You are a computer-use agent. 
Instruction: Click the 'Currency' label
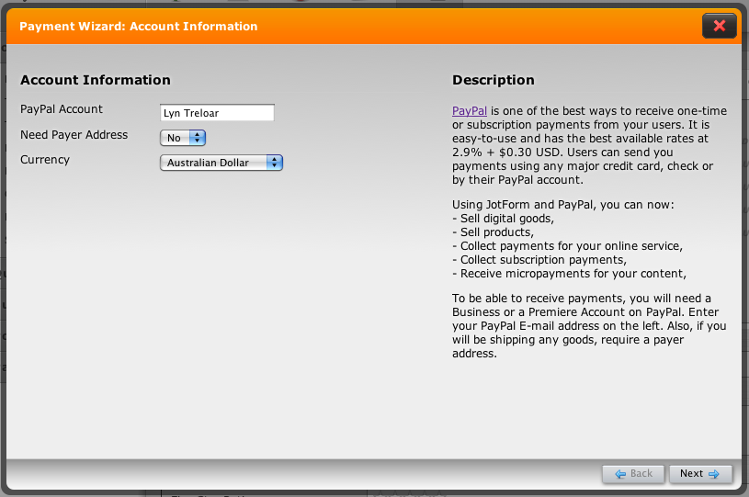[x=45, y=160]
